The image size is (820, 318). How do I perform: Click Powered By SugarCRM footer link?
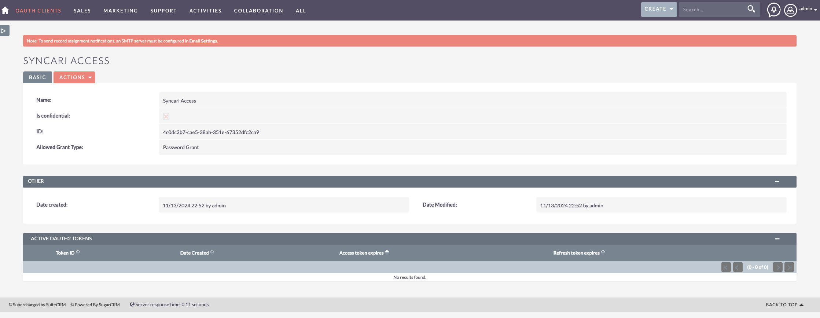95,305
